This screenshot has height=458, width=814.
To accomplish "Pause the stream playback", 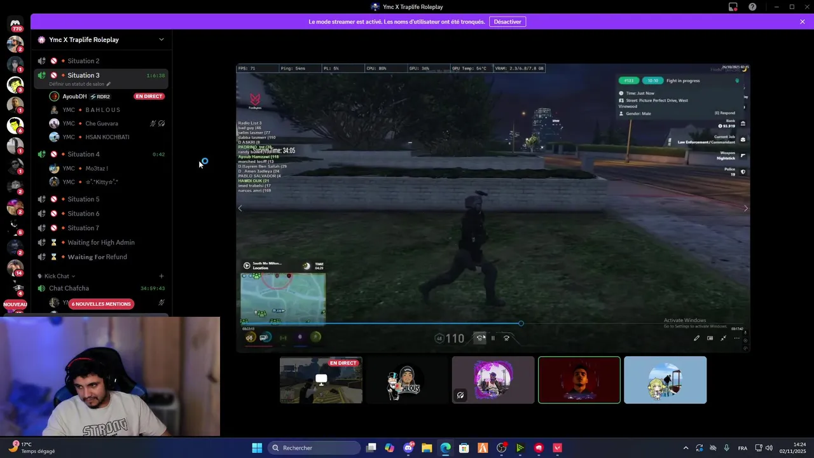I will (x=493, y=338).
